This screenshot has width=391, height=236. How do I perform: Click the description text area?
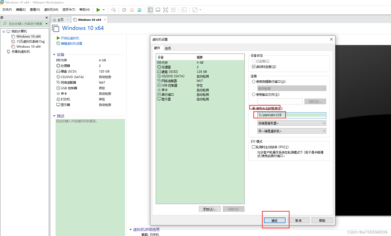tap(90, 177)
